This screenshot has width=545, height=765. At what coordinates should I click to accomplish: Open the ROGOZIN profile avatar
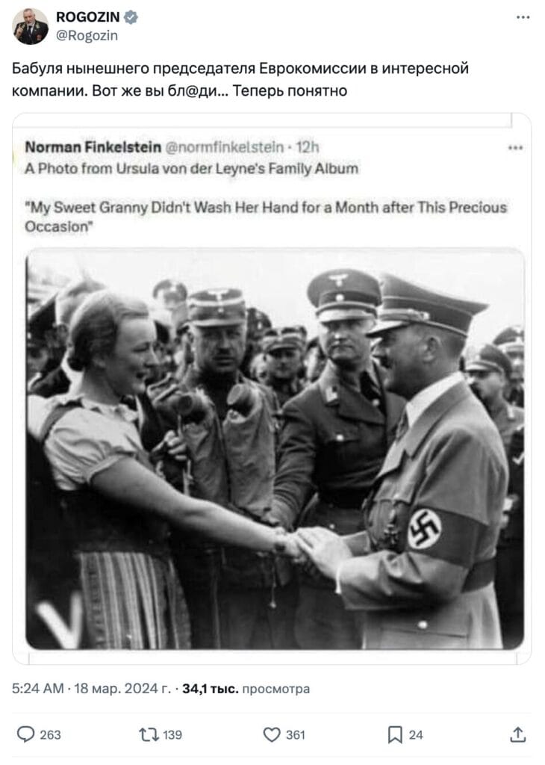click(x=30, y=26)
